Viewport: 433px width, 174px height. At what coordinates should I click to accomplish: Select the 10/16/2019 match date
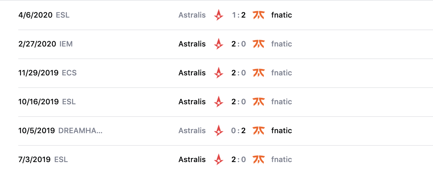(x=38, y=102)
